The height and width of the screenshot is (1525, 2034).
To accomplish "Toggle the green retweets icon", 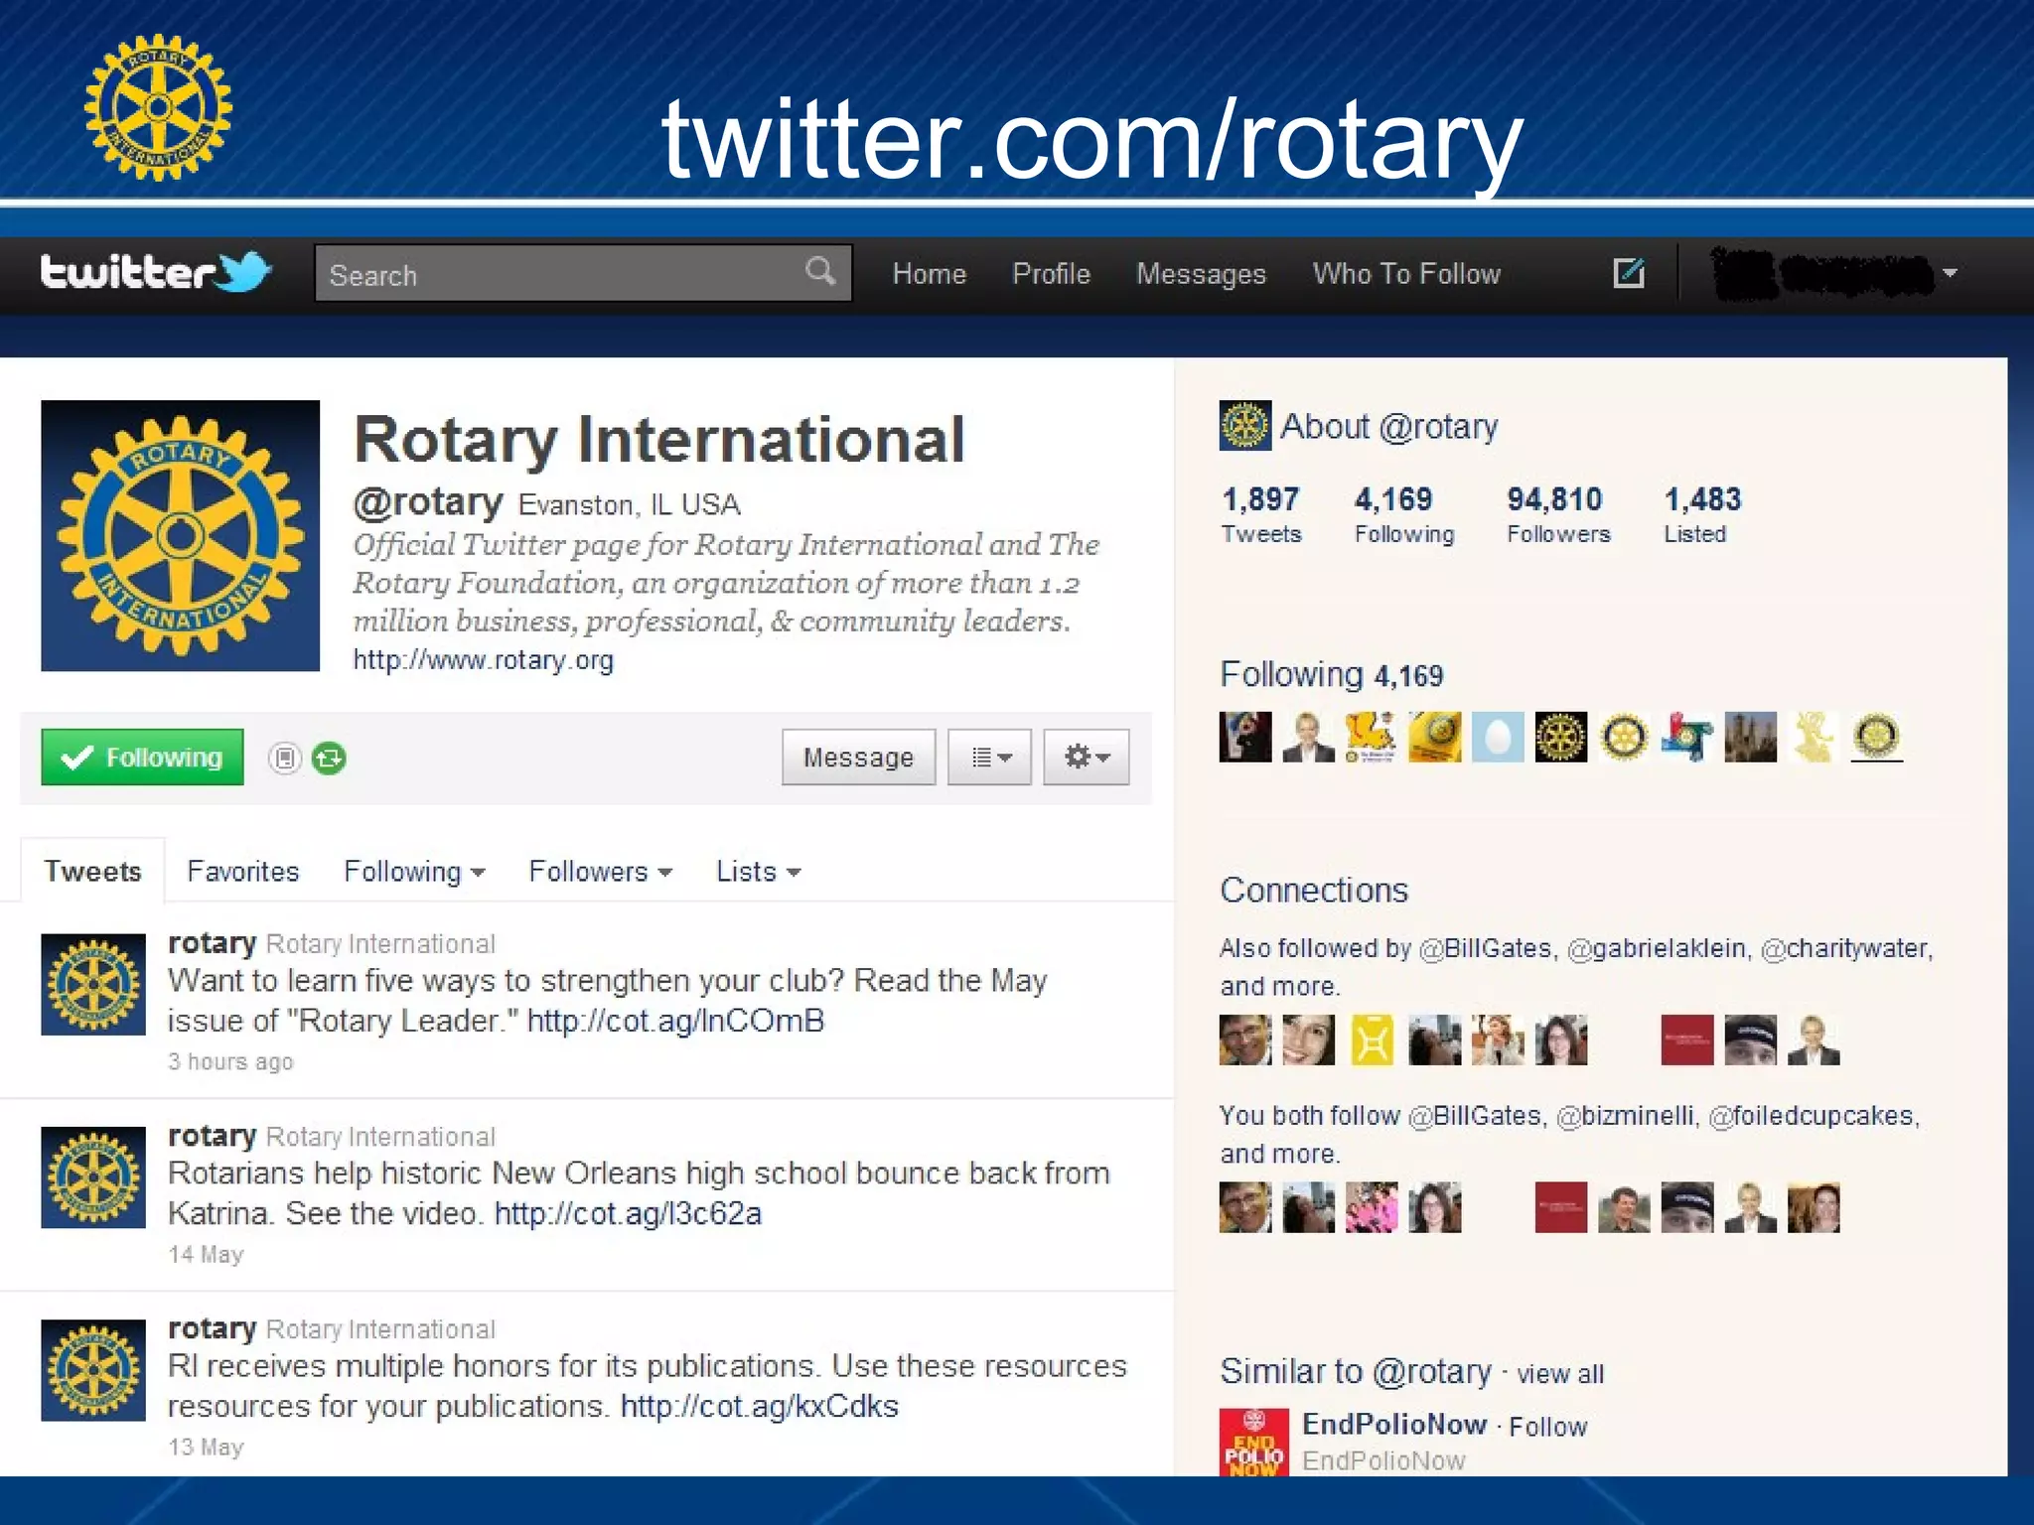I will tap(329, 759).
